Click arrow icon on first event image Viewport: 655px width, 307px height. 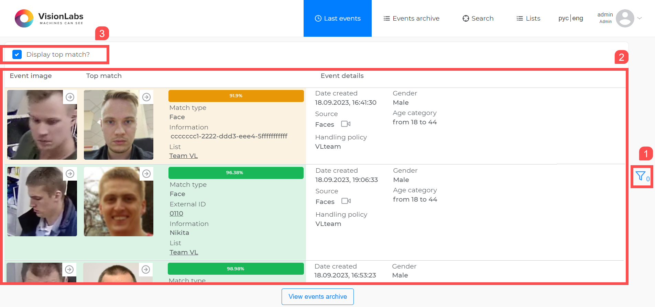[x=70, y=97]
